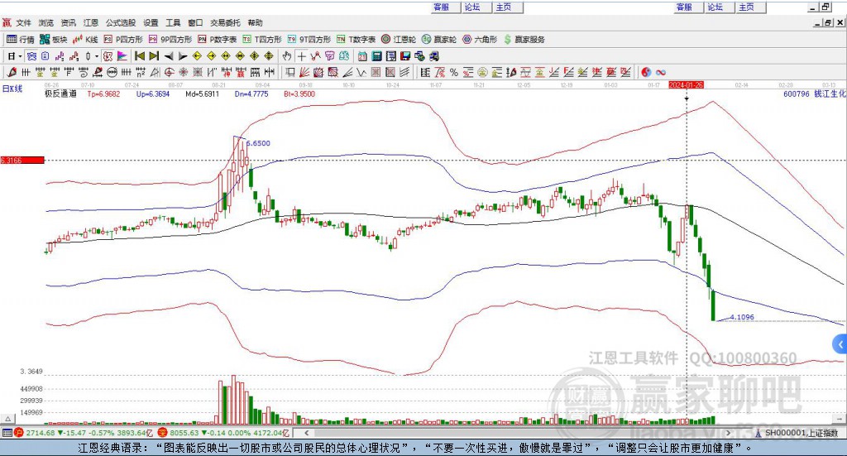This screenshot has width=847, height=456.
Task: Open the P四方形 tool
Action: coord(123,40)
